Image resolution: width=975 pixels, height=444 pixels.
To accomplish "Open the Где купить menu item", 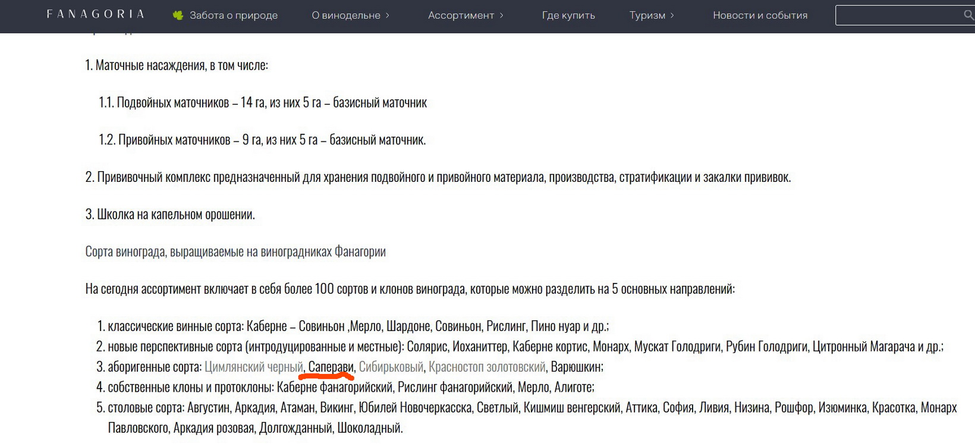I will point(568,15).
